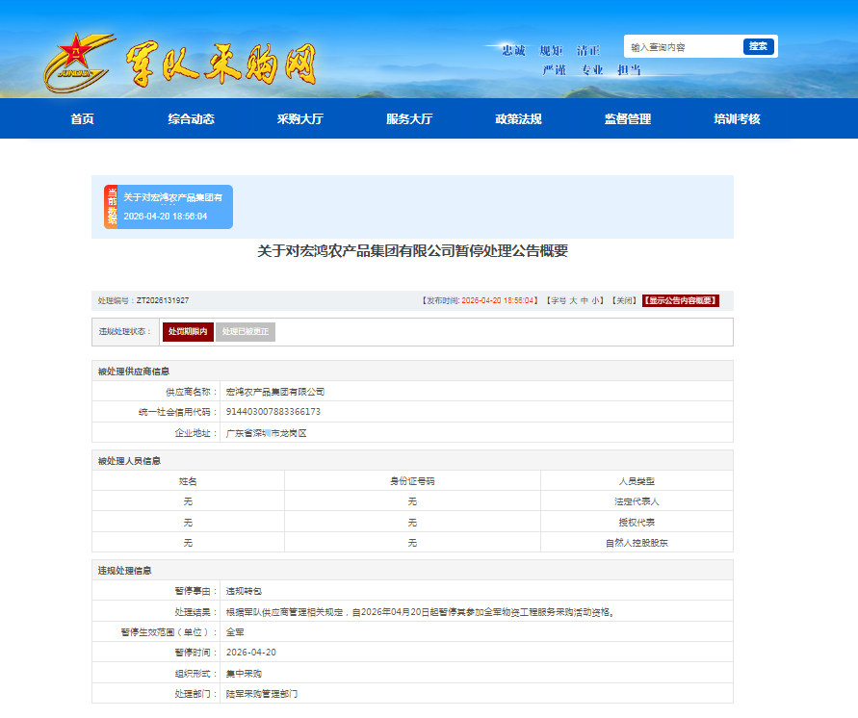Select the blue announcement card dated 2026-04-20

175,207
